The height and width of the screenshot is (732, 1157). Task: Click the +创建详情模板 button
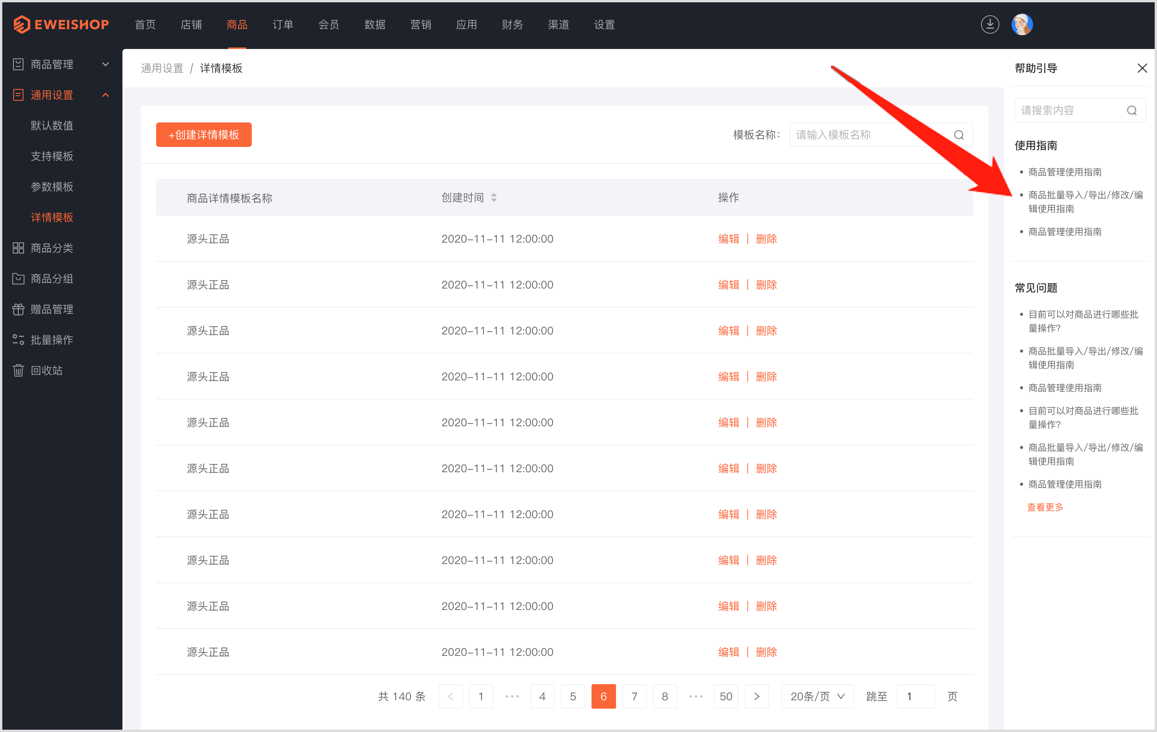(204, 135)
